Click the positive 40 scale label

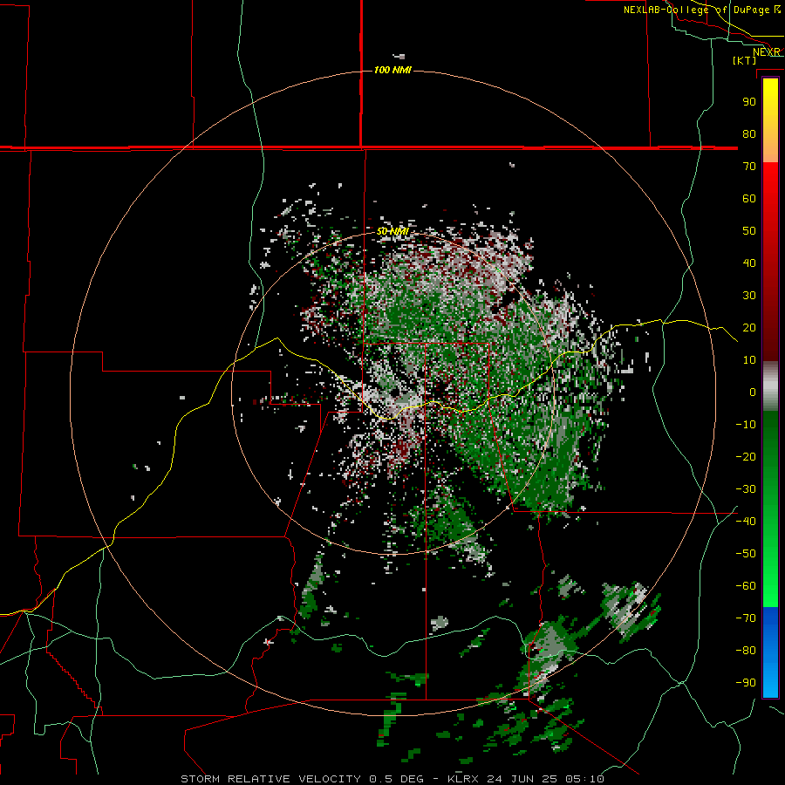click(749, 263)
